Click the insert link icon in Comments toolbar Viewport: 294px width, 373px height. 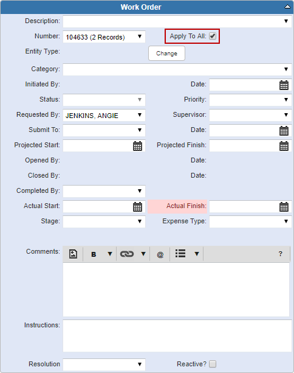pos(127,254)
